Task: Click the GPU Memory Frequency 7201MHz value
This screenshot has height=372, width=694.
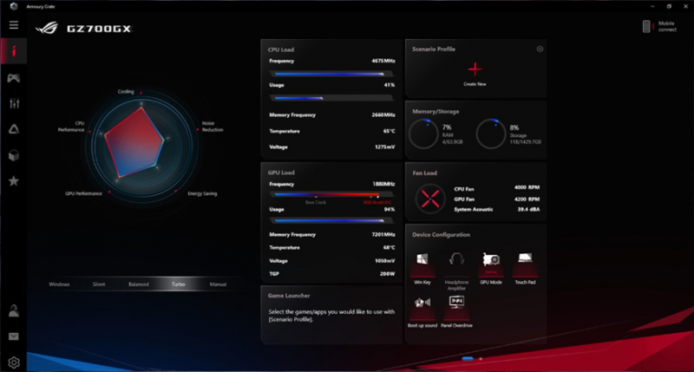Action: pos(383,234)
